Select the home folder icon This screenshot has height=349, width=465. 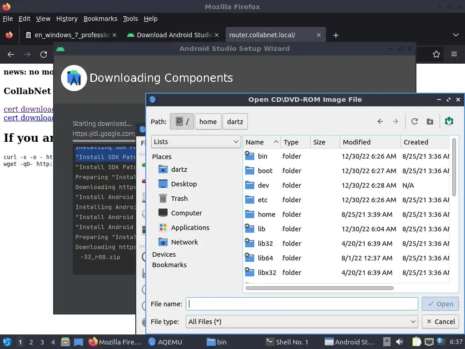click(249, 214)
